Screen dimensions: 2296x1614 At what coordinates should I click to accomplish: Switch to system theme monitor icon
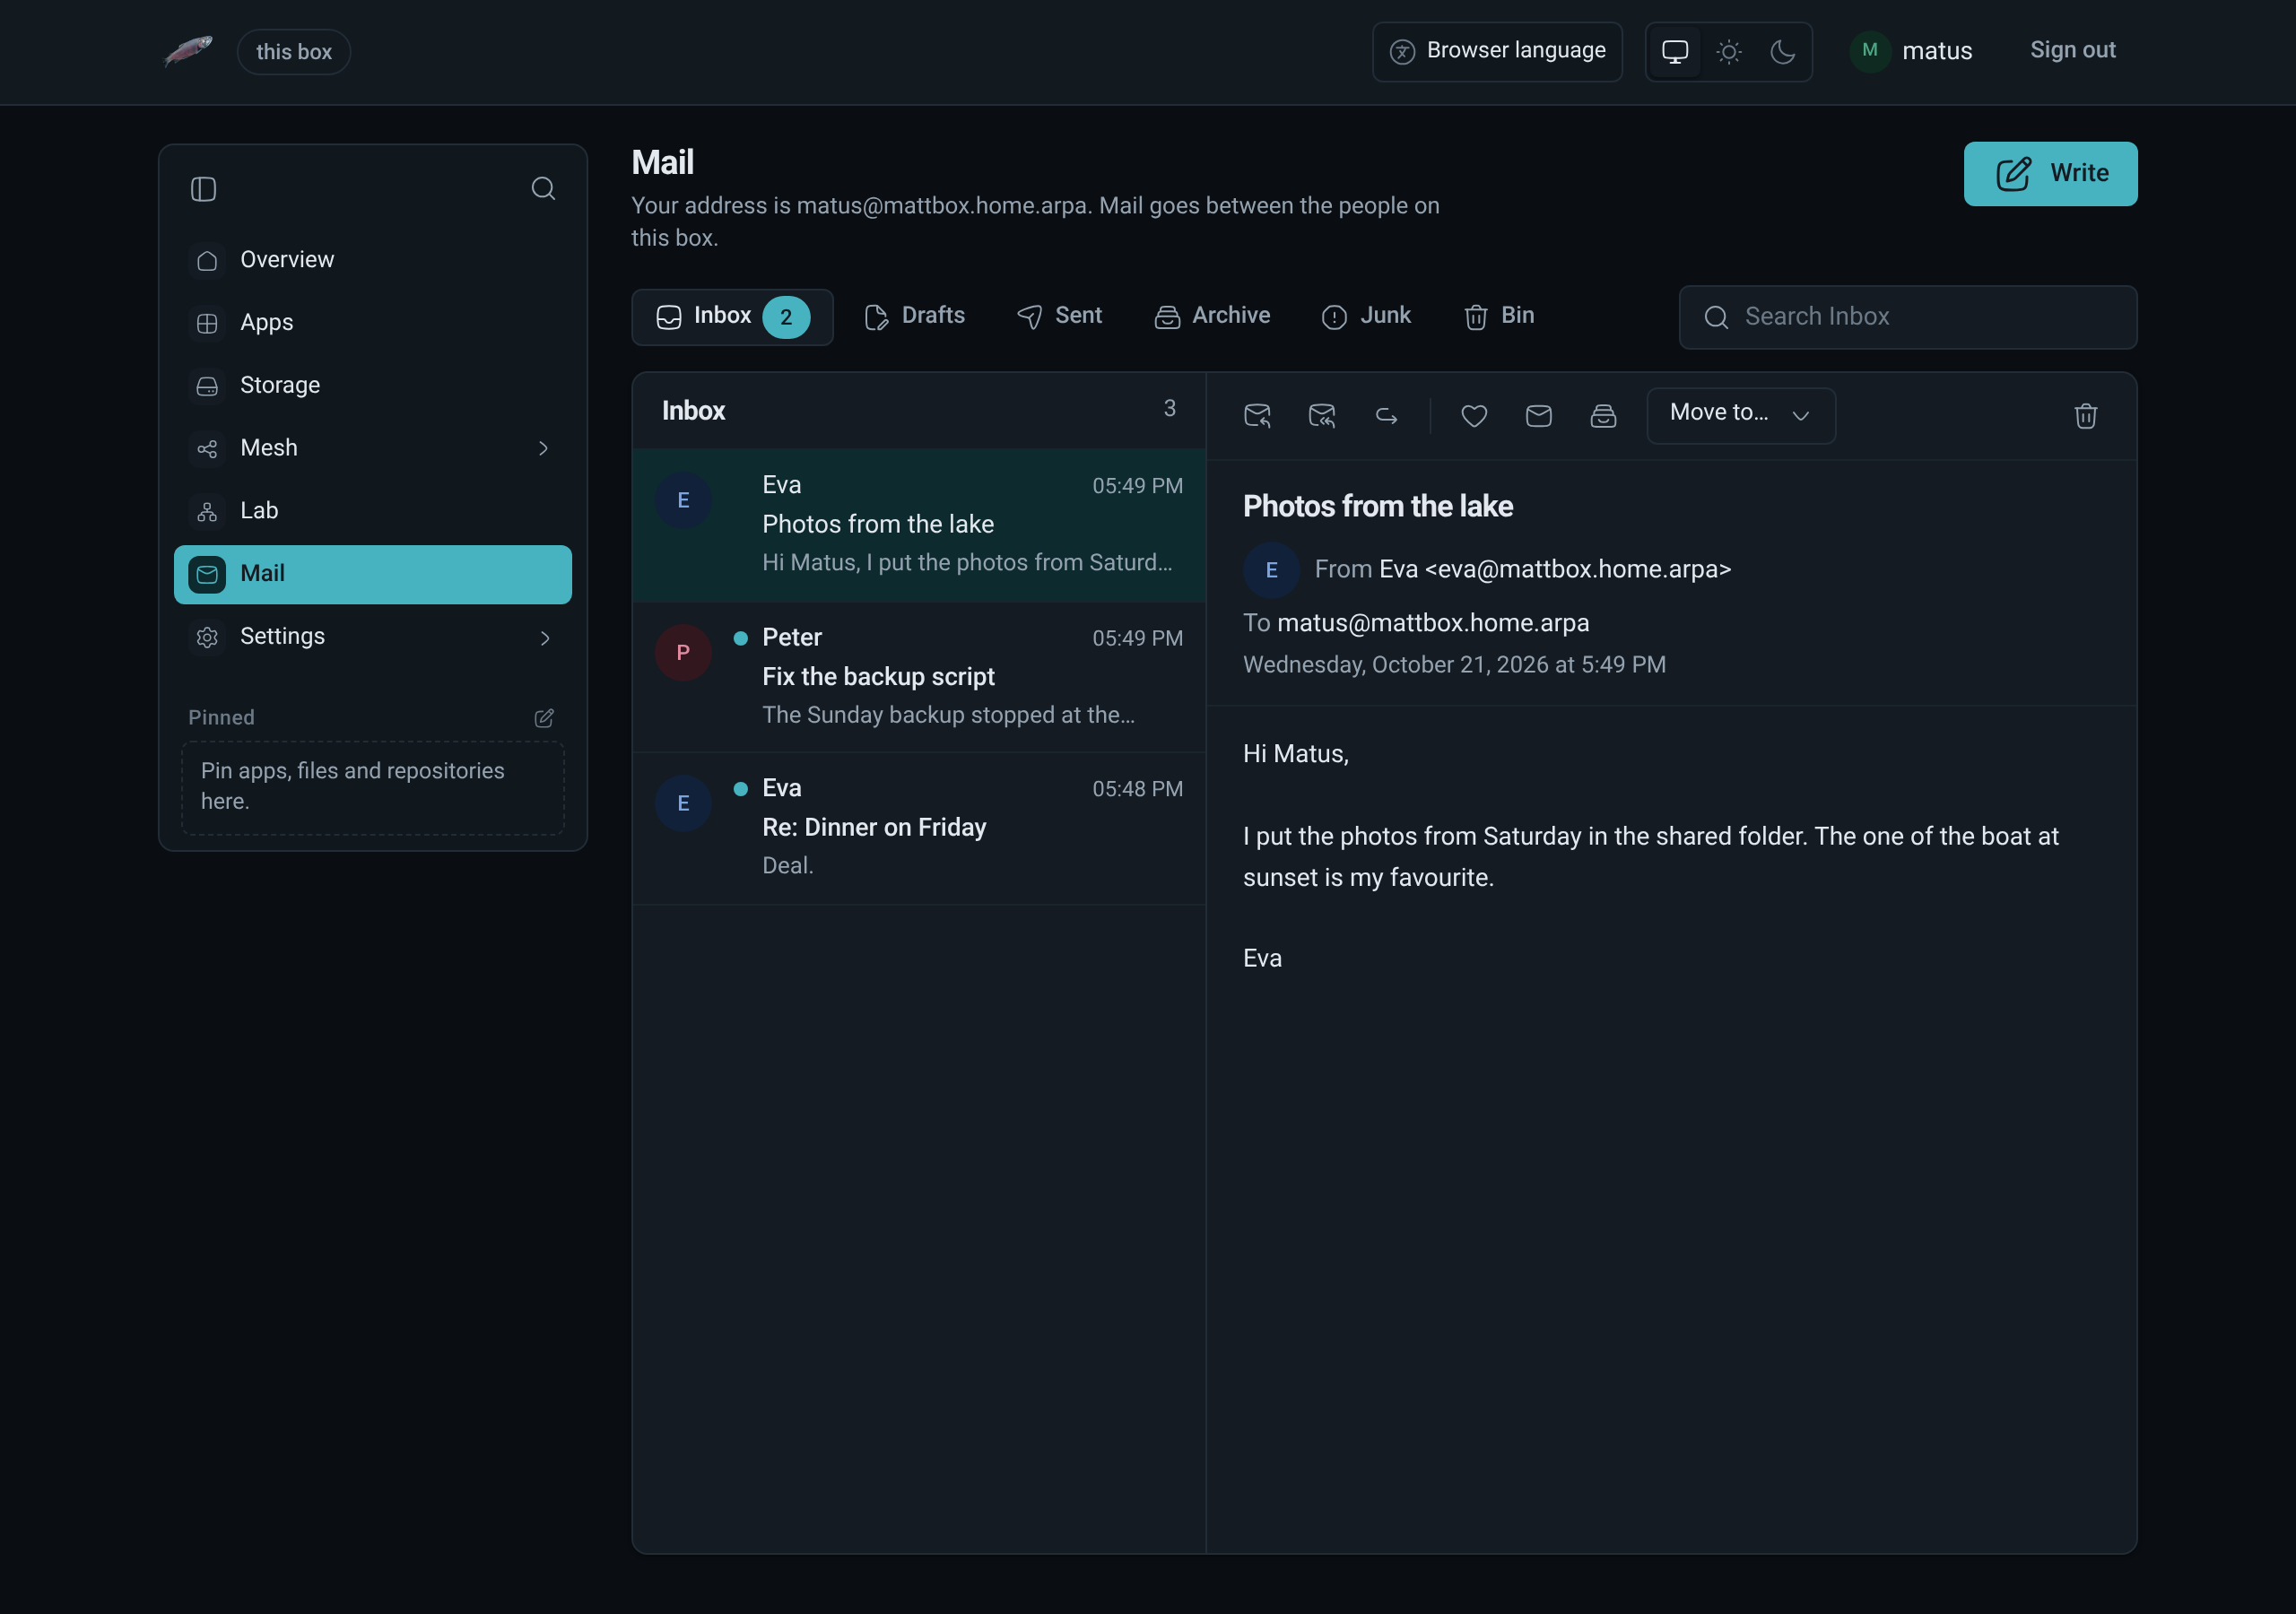click(1675, 51)
